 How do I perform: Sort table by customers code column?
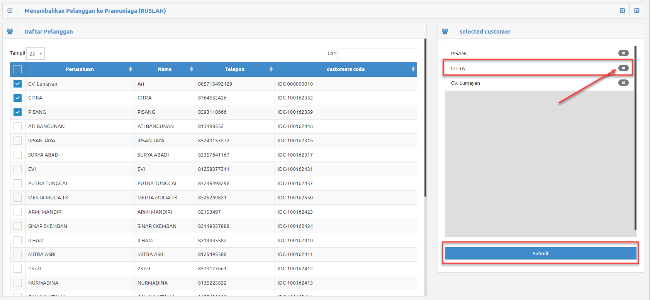(x=346, y=69)
